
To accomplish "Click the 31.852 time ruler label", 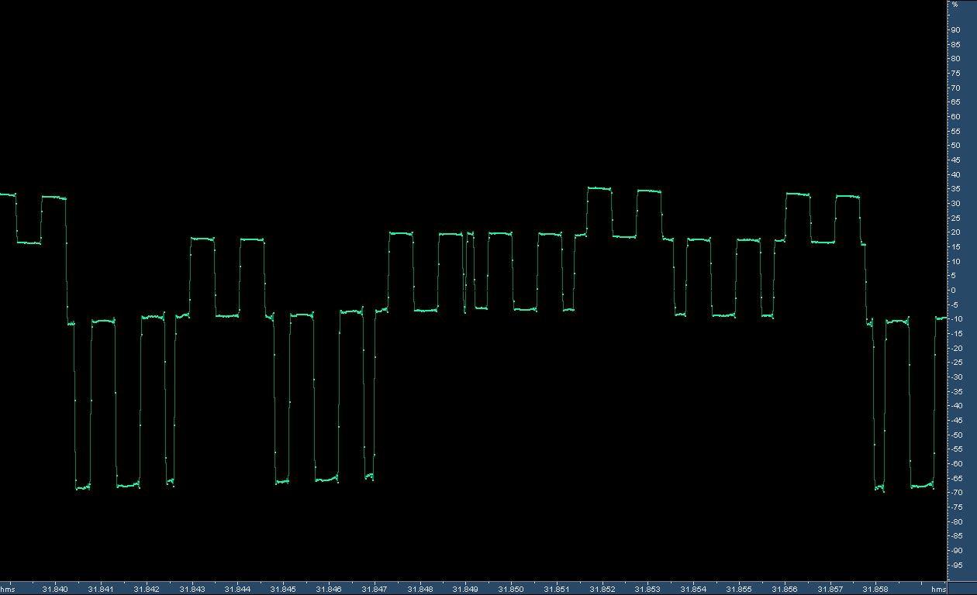I will click(602, 590).
